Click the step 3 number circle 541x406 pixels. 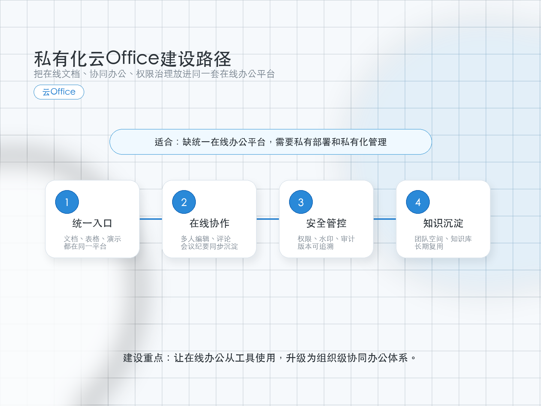coord(301,202)
